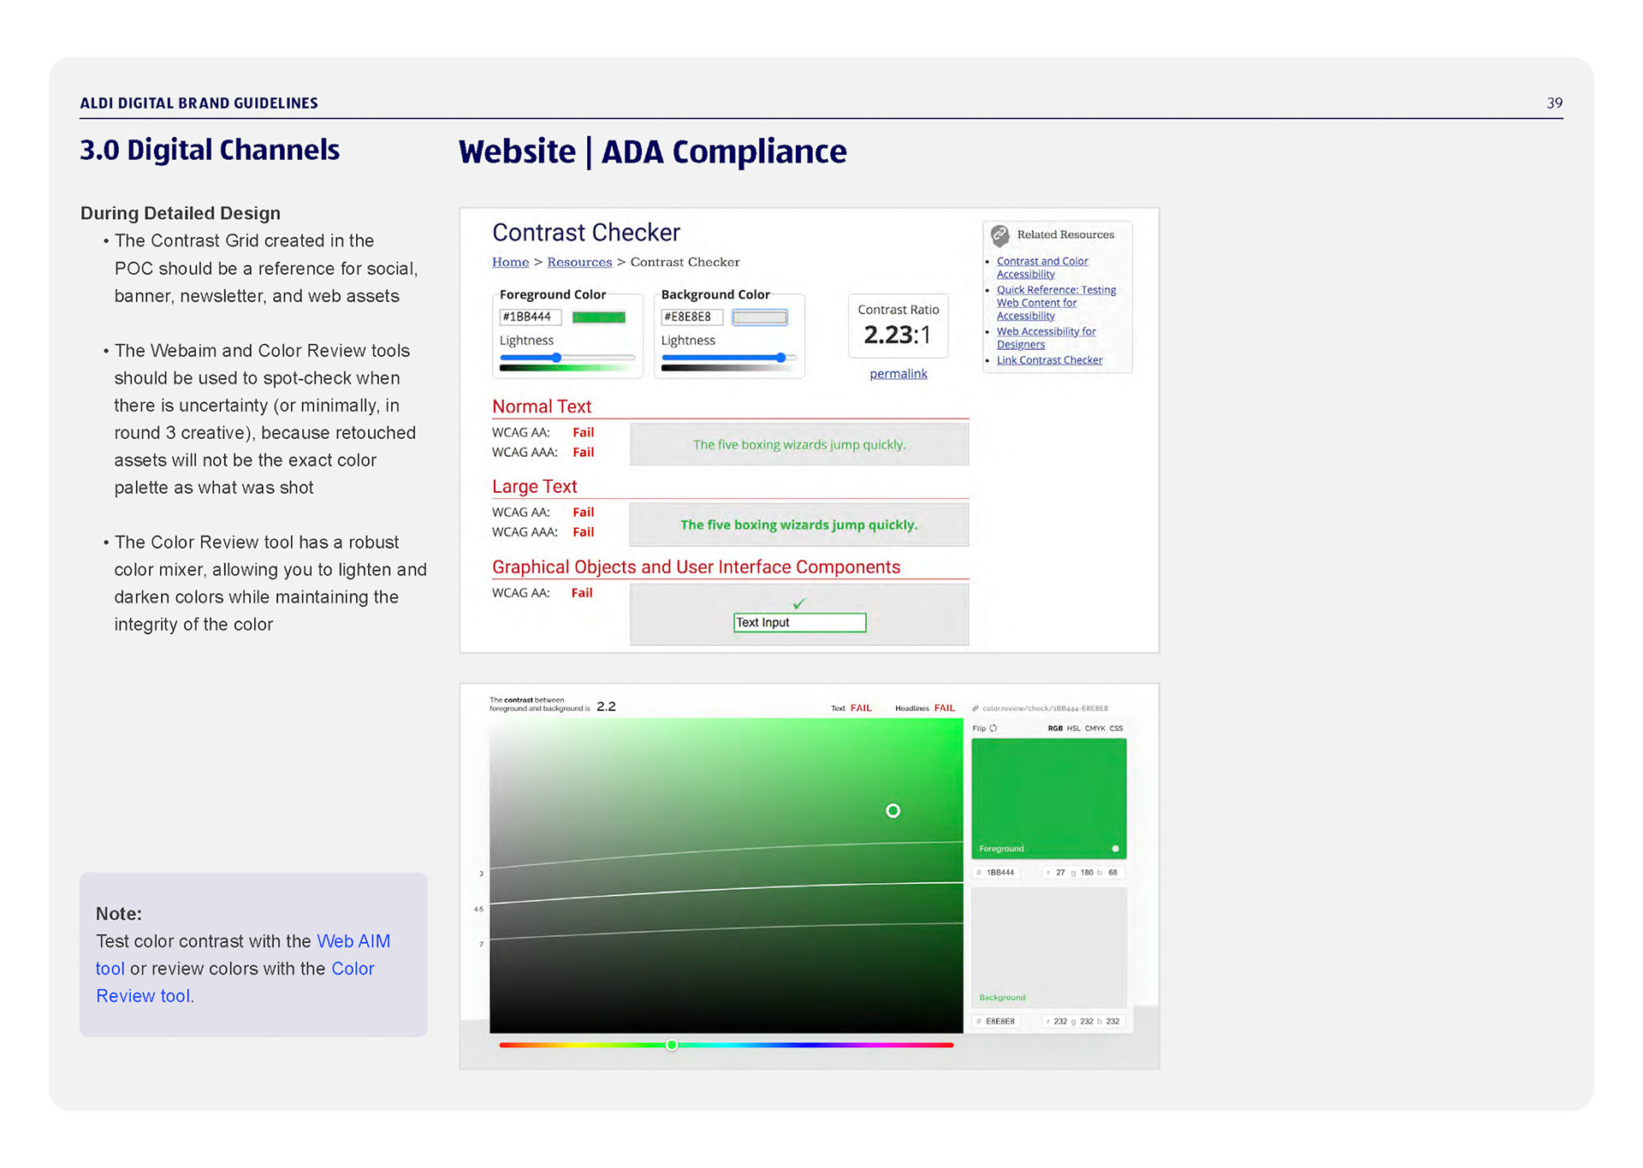1643x1168 pixels.
Task: Click the Flip colors rotate icon
Action: 994,728
